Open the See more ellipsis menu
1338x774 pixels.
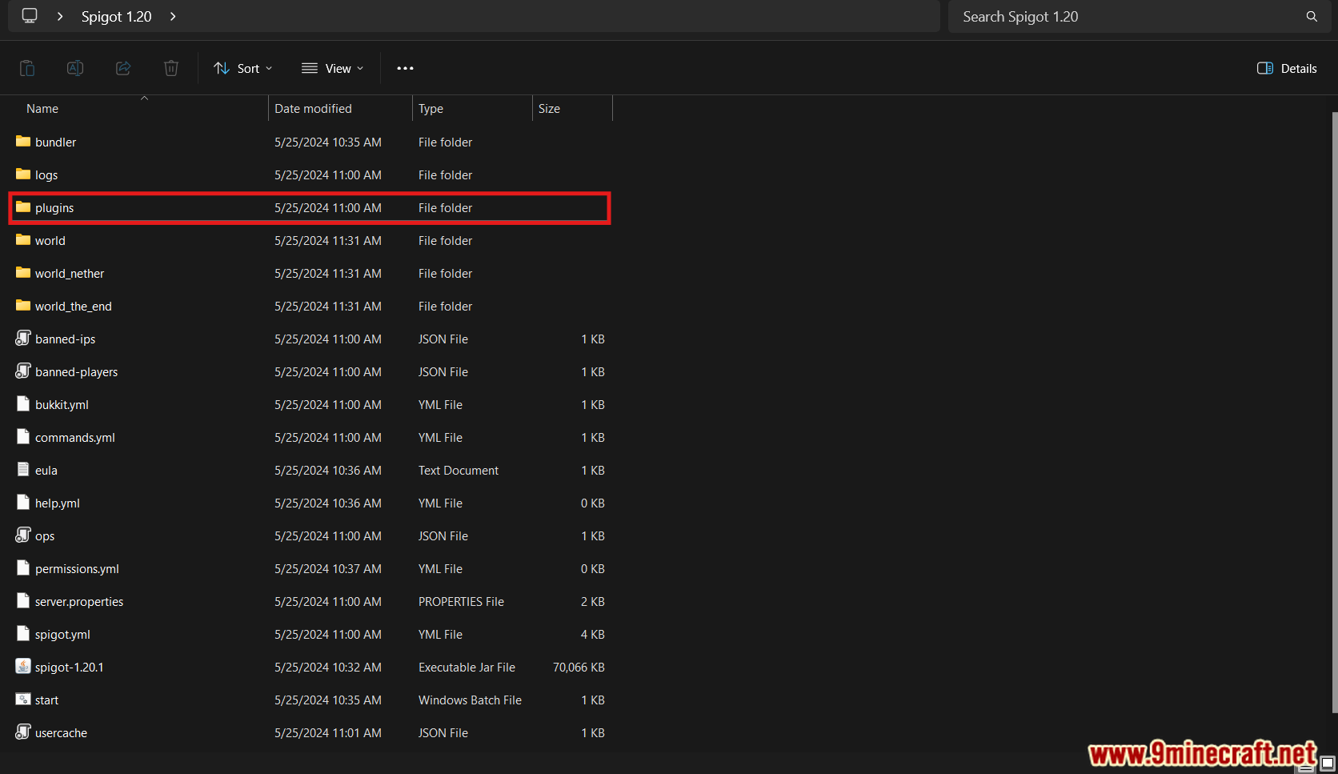coord(405,68)
